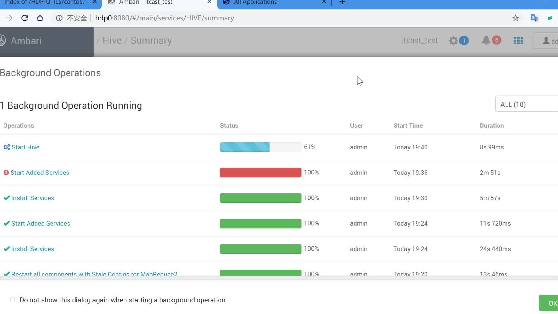
Task: Click the Ambari logo icon
Action: coord(3,41)
